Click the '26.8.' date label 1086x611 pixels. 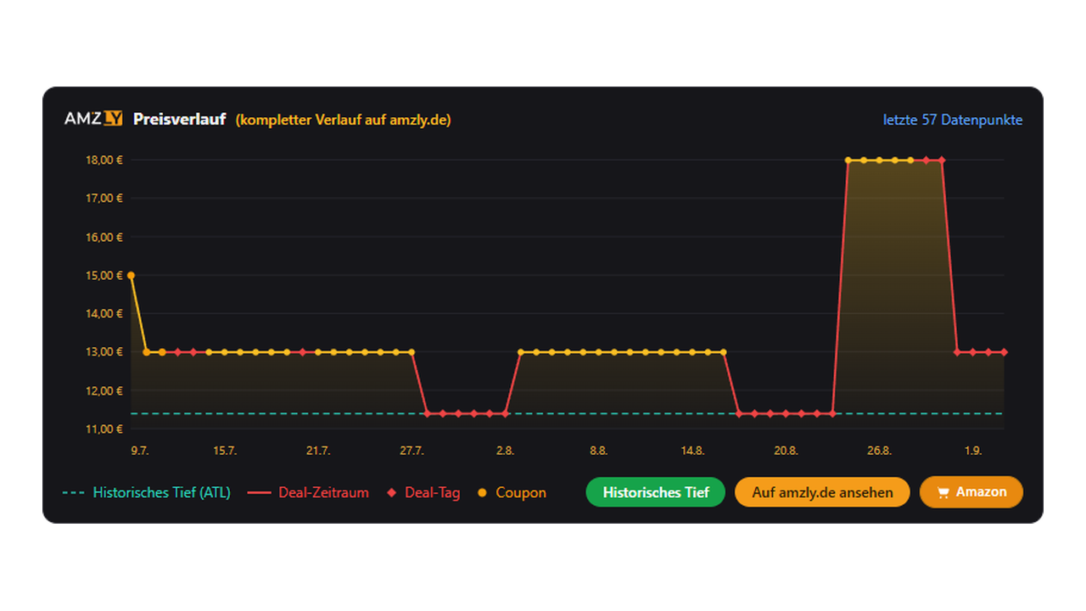coord(879,451)
